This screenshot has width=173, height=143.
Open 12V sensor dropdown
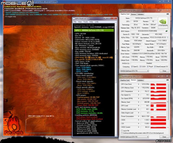coord(139,123)
